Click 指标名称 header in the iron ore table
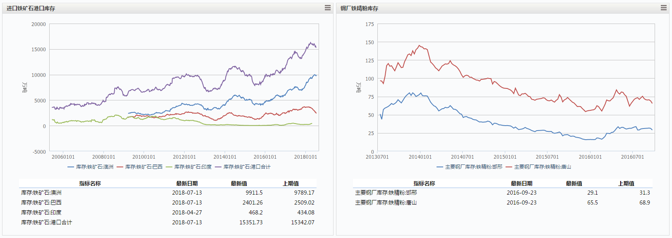The height and width of the screenshot is (238, 672). (x=90, y=183)
